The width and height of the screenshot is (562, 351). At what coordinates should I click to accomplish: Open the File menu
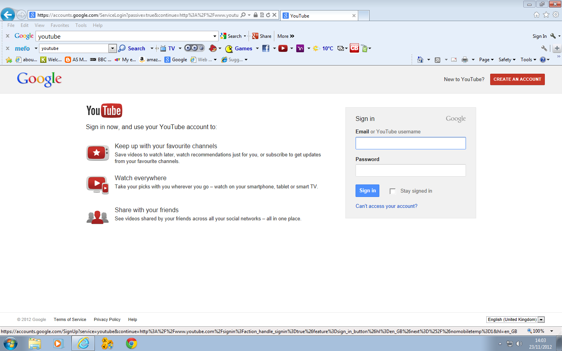pos(11,25)
